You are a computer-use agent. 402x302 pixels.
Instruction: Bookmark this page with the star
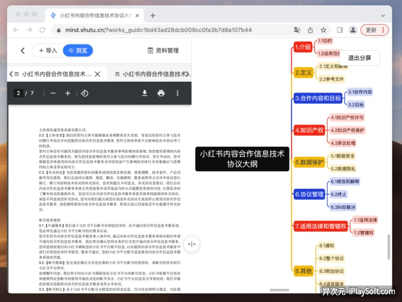(323, 30)
